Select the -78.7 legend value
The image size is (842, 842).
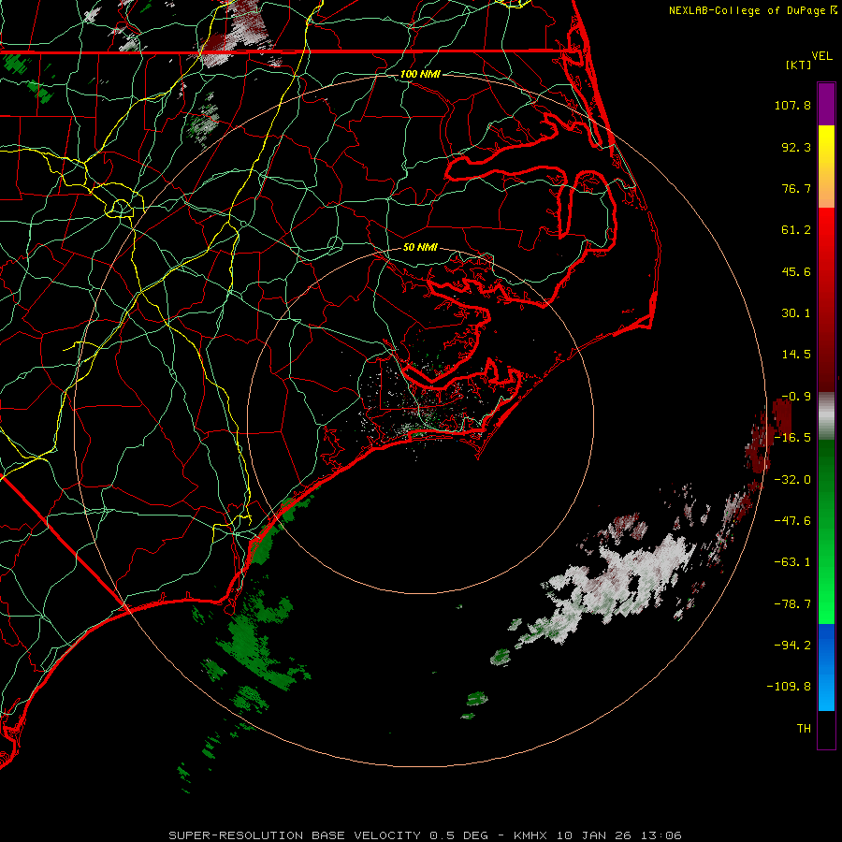pyautogui.click(x=792, y=604)
